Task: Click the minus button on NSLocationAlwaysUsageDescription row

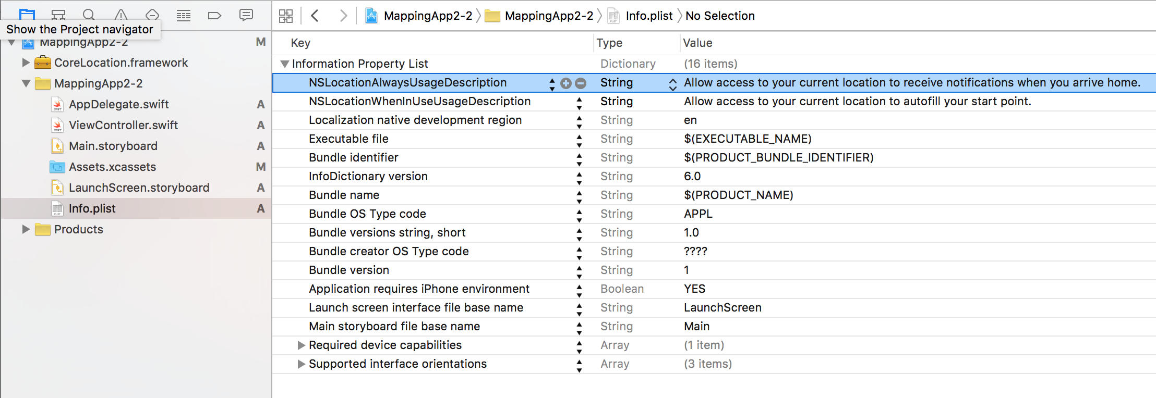Action: (x=581, y=83)
